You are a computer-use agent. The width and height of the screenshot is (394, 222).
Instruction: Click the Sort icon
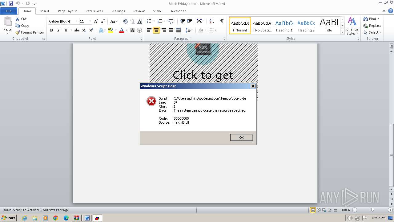(x=211, y=21)
